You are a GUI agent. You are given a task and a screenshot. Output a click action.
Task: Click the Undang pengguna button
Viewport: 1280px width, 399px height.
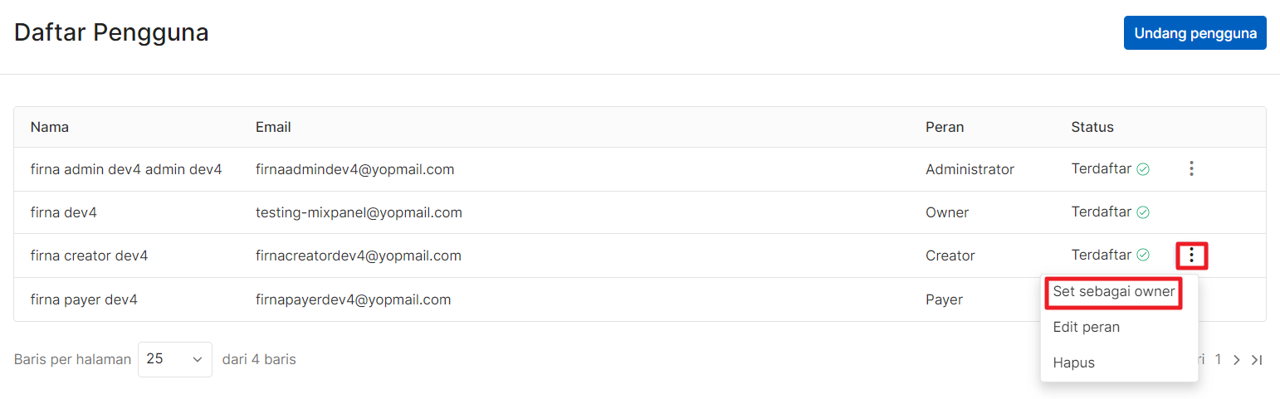pos(1195,34)
